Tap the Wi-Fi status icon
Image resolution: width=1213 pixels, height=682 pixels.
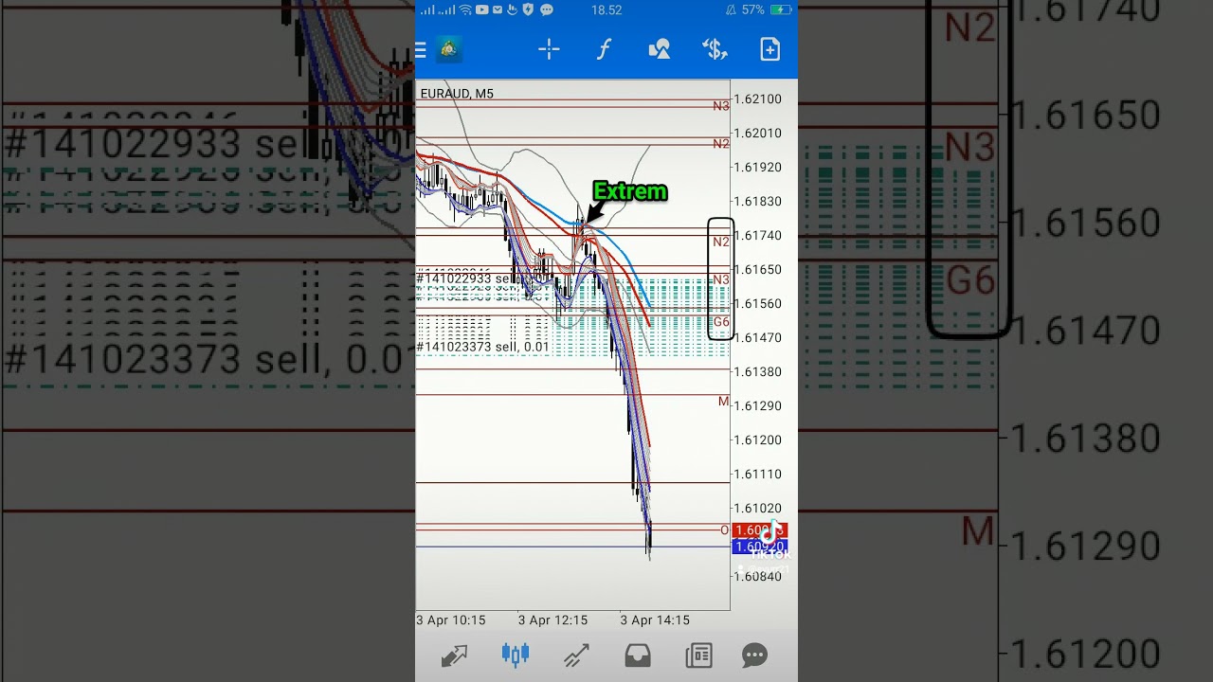465,9
